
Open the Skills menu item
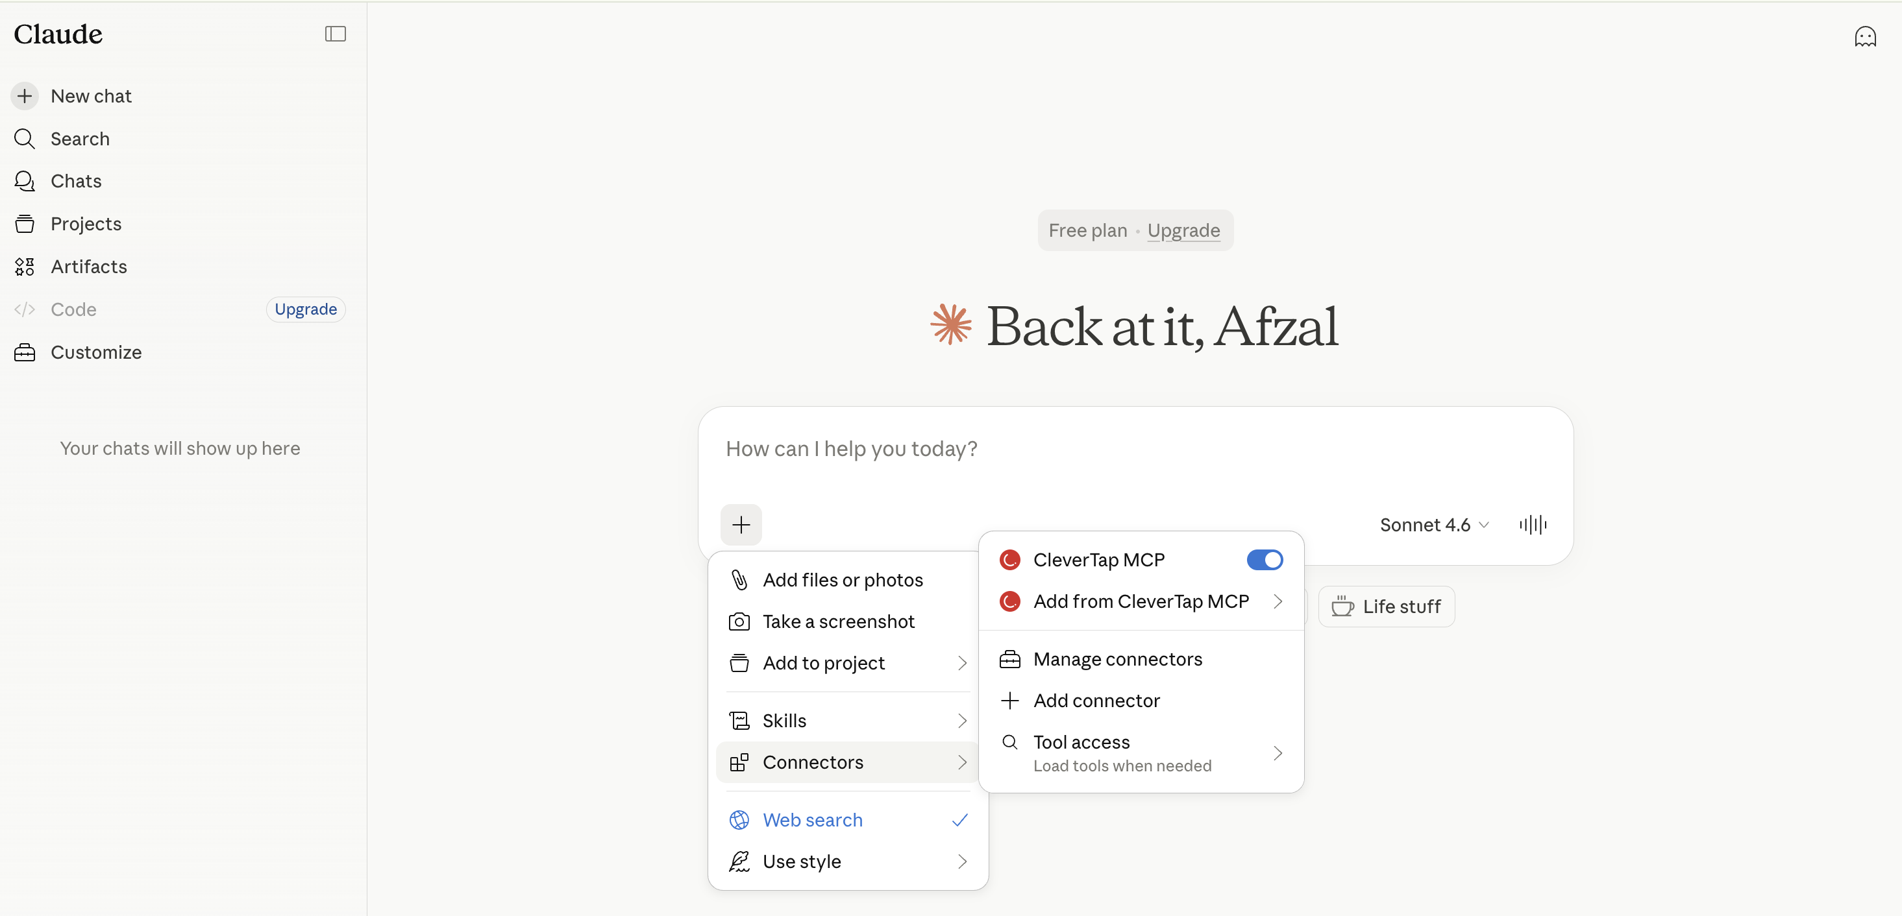click(848, 720)
